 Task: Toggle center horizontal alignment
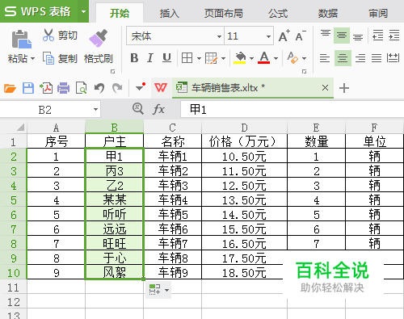pos(343,58)
